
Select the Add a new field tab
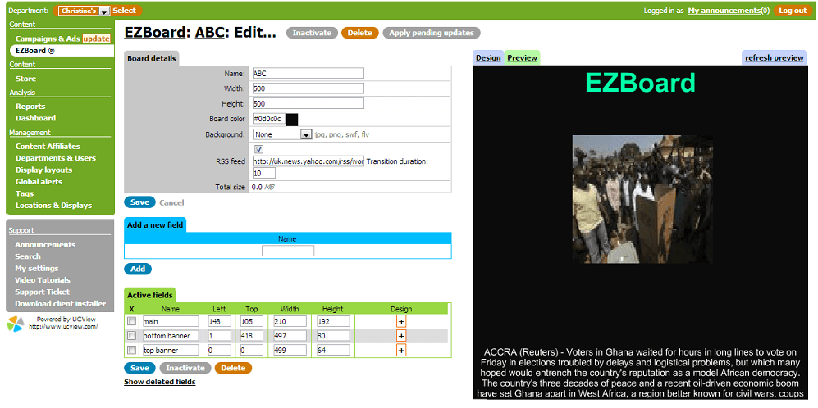tap(155, 225)
